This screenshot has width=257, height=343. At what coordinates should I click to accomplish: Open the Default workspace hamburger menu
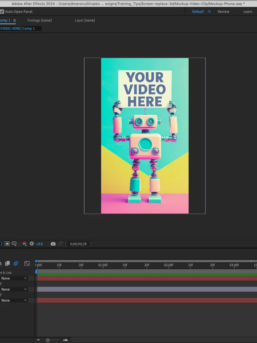pyautogui.click(x=209, y=12)
